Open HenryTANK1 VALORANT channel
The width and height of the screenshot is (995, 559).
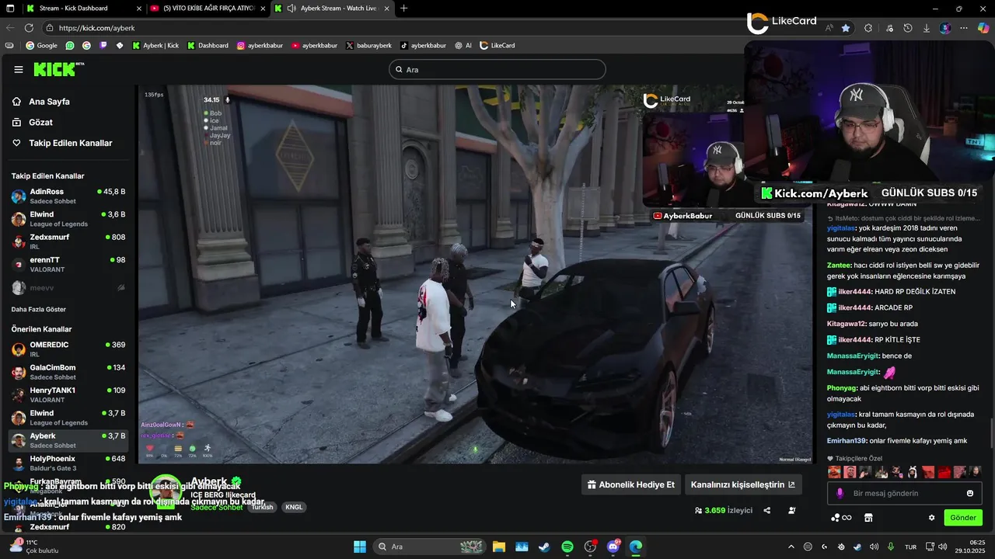pos(68,394)
